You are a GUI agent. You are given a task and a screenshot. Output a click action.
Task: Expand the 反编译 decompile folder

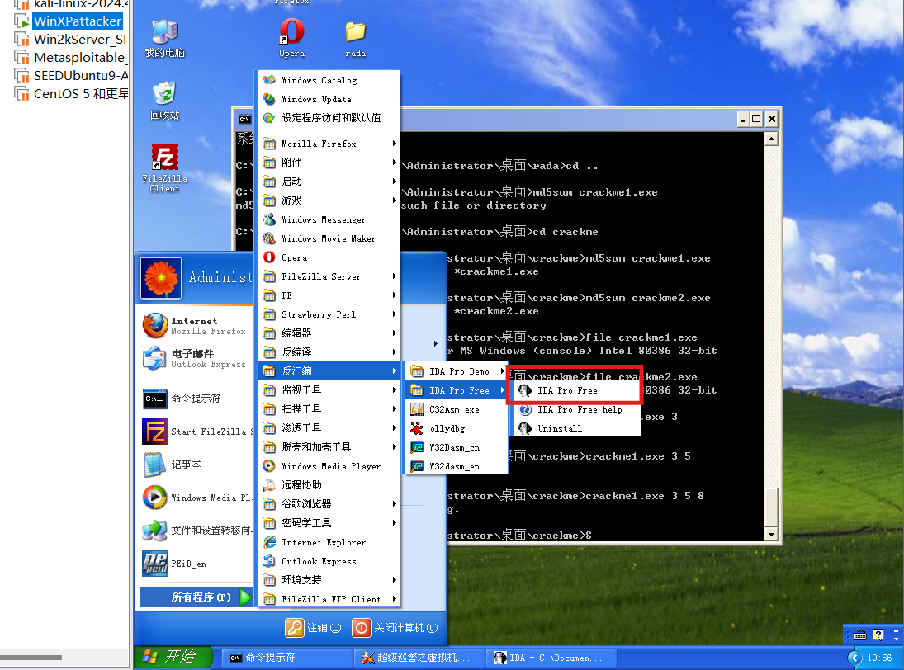[x=329, y=352]
